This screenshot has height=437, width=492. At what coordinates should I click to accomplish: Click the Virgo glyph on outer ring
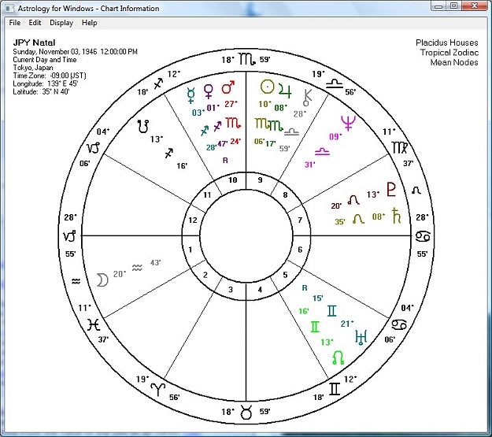pyautogui.click(x=400, y=148)
